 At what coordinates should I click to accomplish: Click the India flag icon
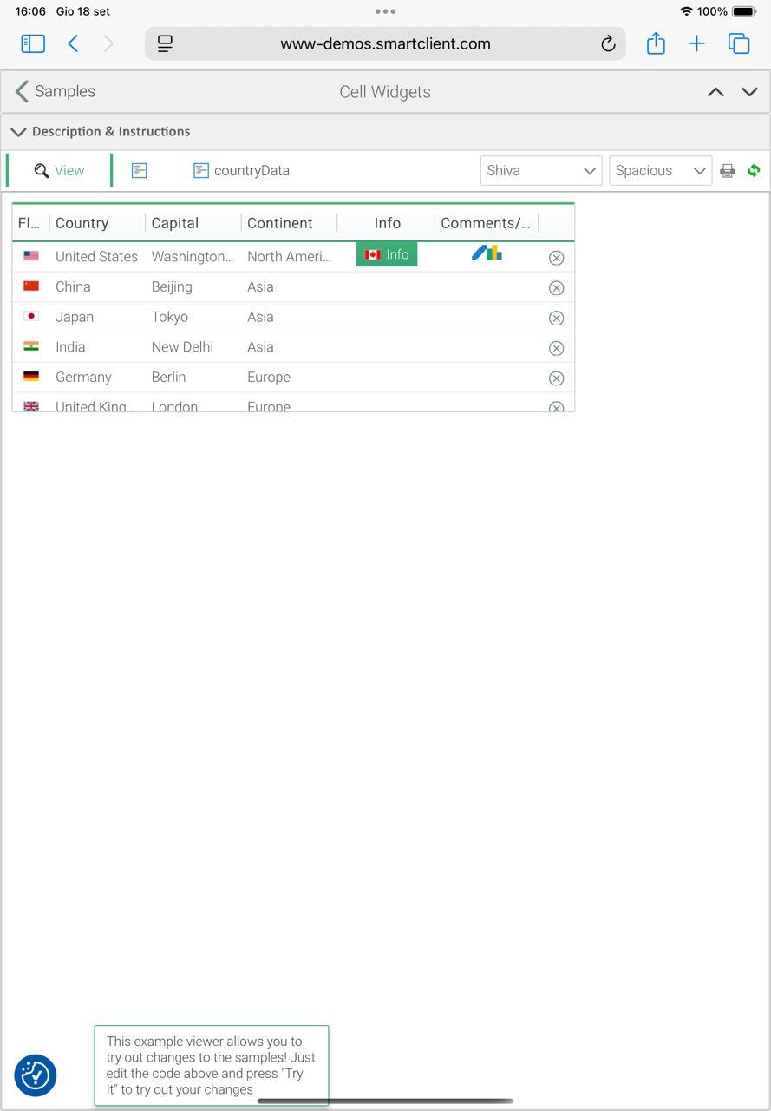click(31, 346)
